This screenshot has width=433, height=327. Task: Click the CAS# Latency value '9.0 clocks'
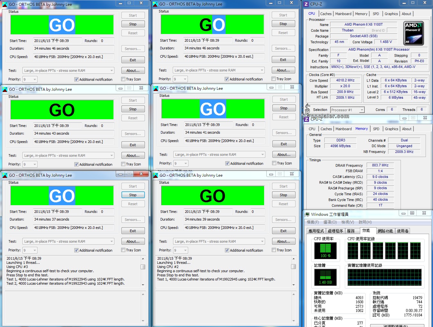[x=380, y=177]
